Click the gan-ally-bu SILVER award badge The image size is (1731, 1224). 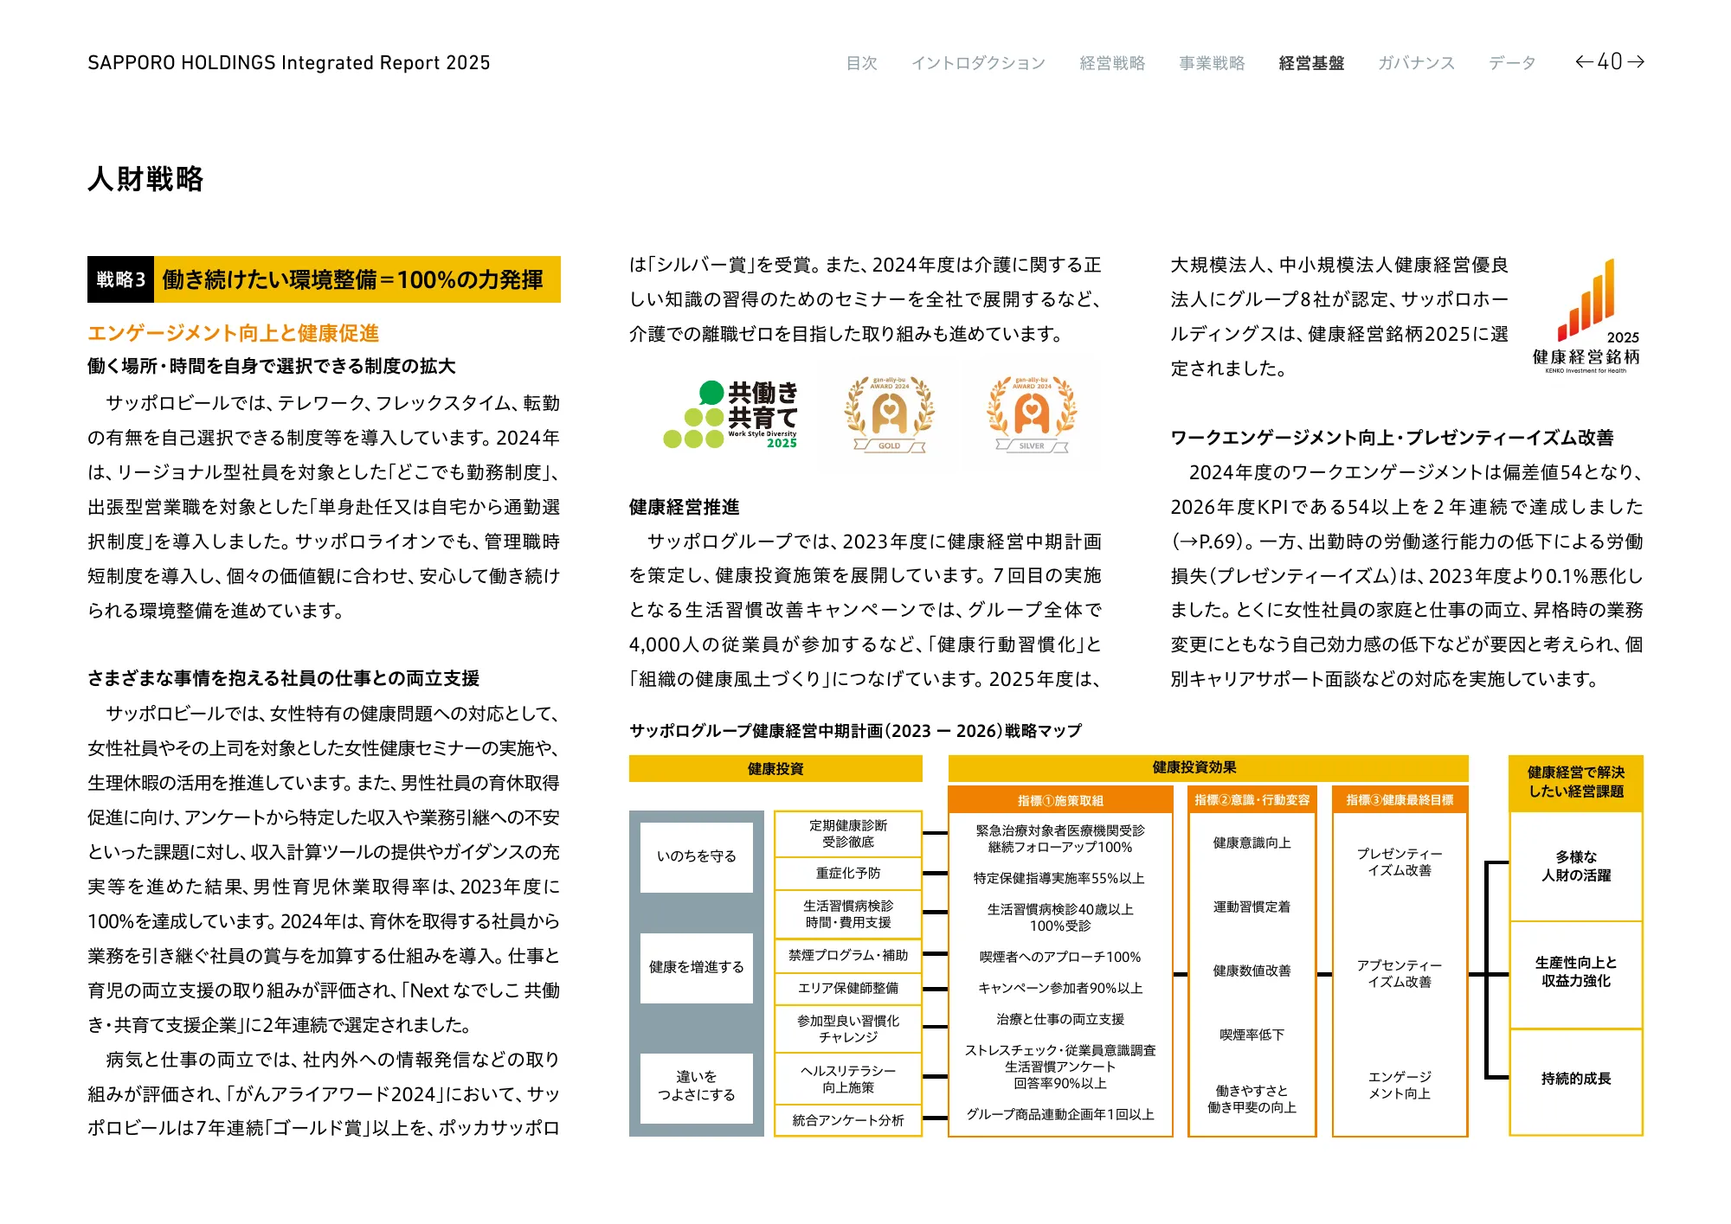(1032, 415)
